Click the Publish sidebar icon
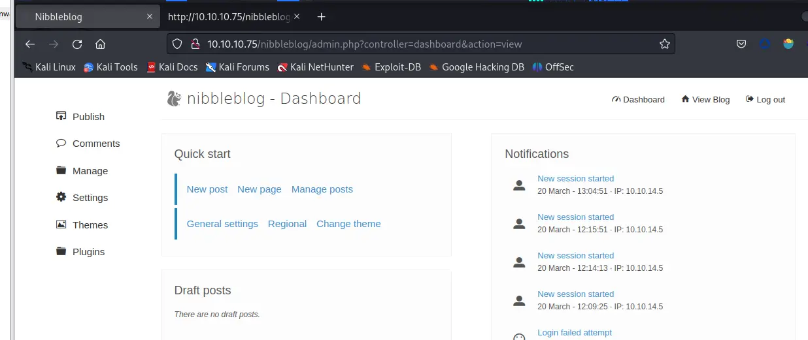The height and width of the screenshot is (340, 808). (x=61, y=116)
